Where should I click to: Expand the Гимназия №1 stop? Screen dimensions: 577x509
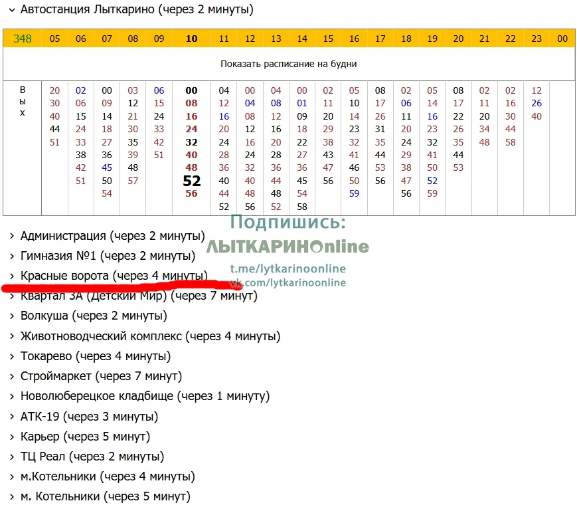point(107,256)
